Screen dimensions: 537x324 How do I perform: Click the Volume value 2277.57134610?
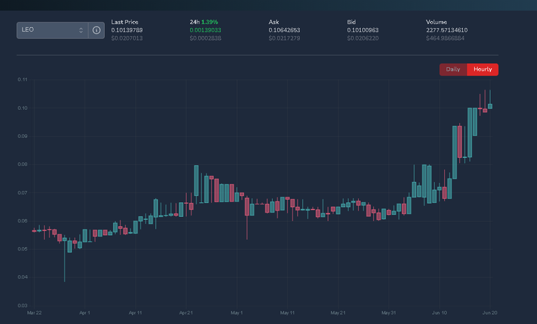447,30
